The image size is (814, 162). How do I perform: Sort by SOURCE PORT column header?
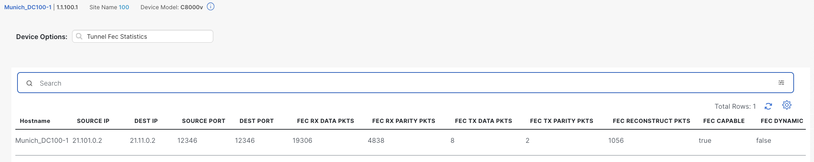[203, 121]
